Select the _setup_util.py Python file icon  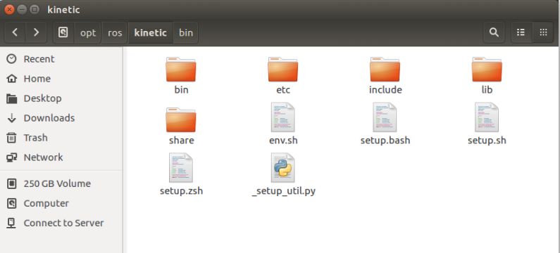[x=283, y=168]
